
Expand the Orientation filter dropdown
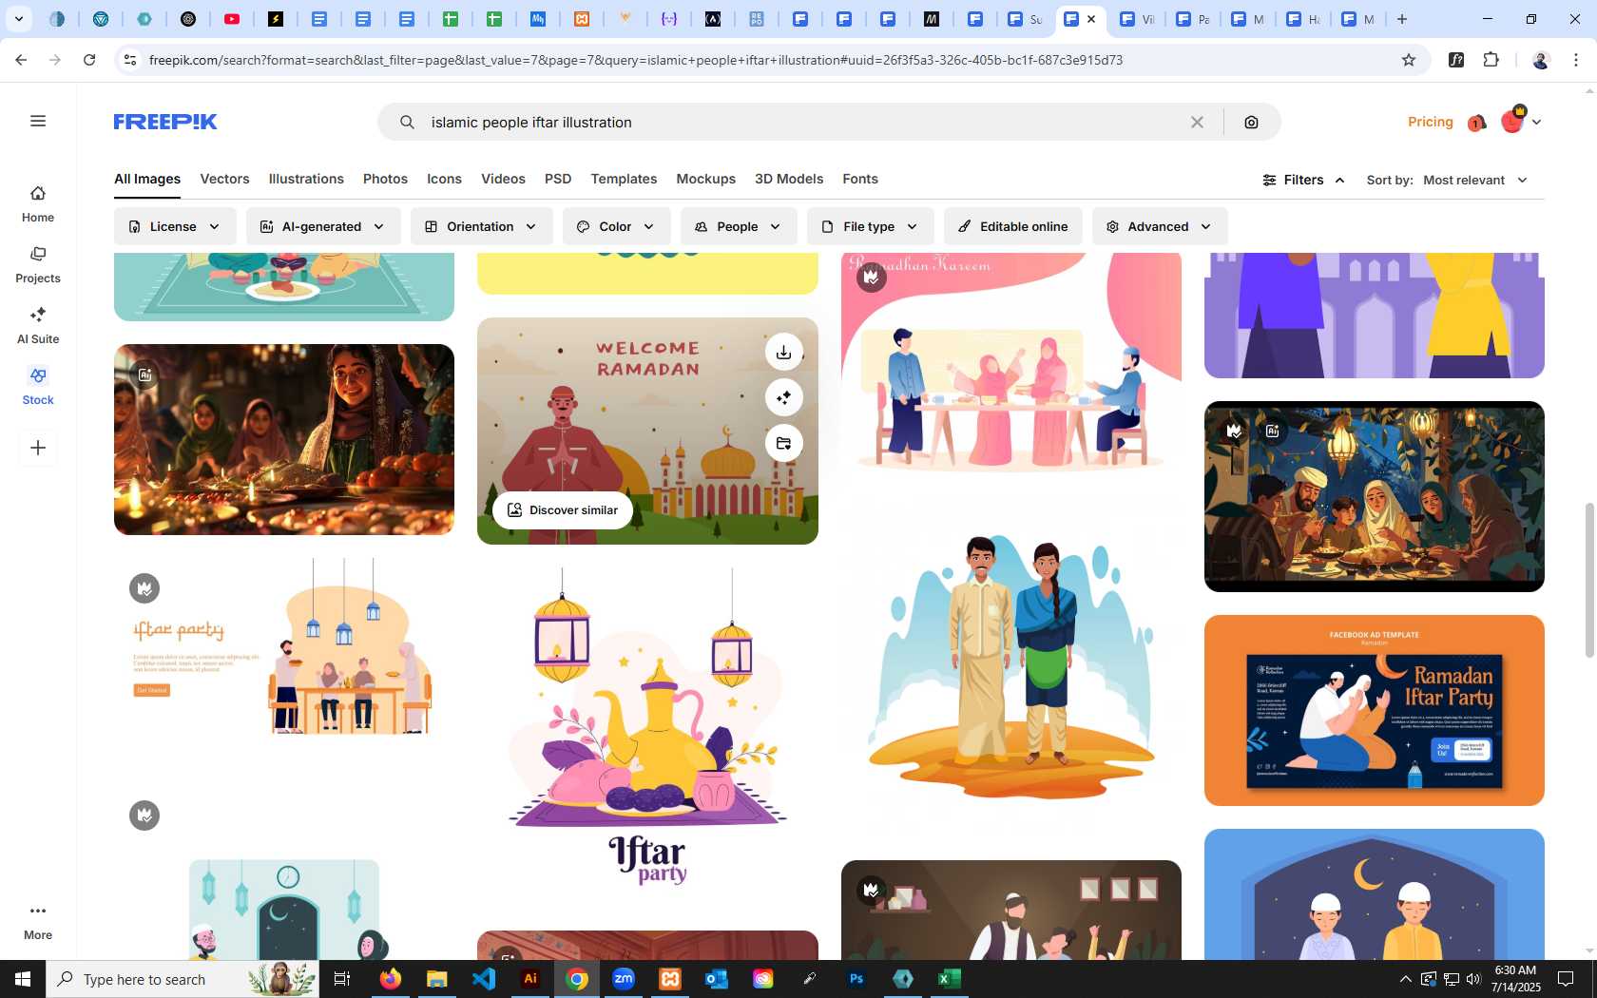point(482,226)
